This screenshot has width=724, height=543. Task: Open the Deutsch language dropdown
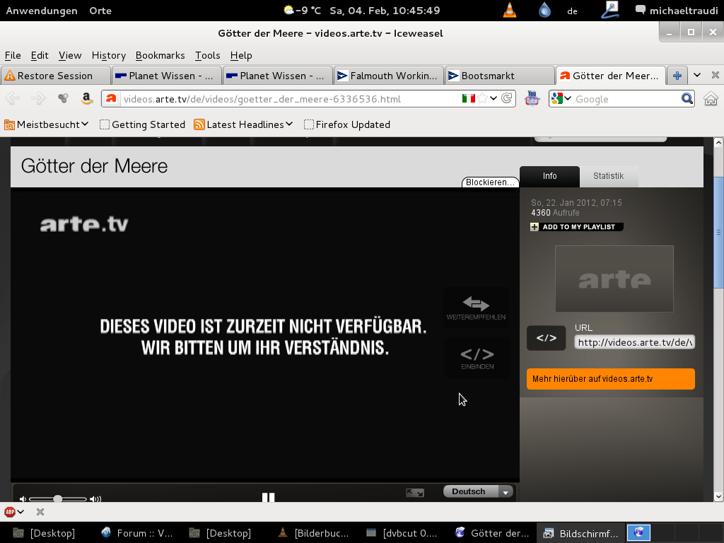pyautogui.click(x=479, y=492)
